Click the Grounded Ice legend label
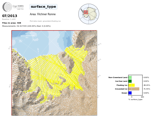This screenshot has height=127, width=153. pos(121,89)
